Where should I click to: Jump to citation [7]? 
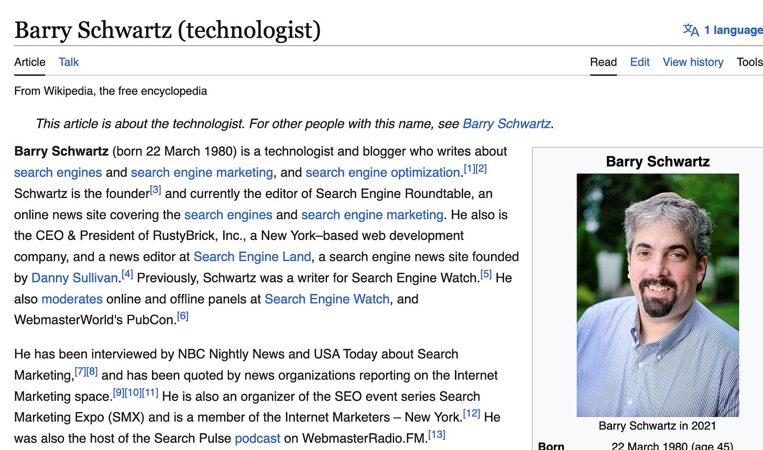pyautogui.click(x=80, y=371)
